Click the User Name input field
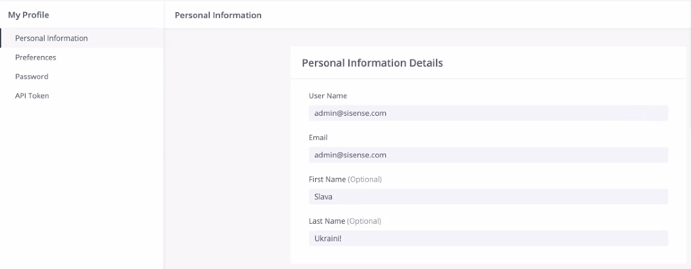 click(488, 113)
